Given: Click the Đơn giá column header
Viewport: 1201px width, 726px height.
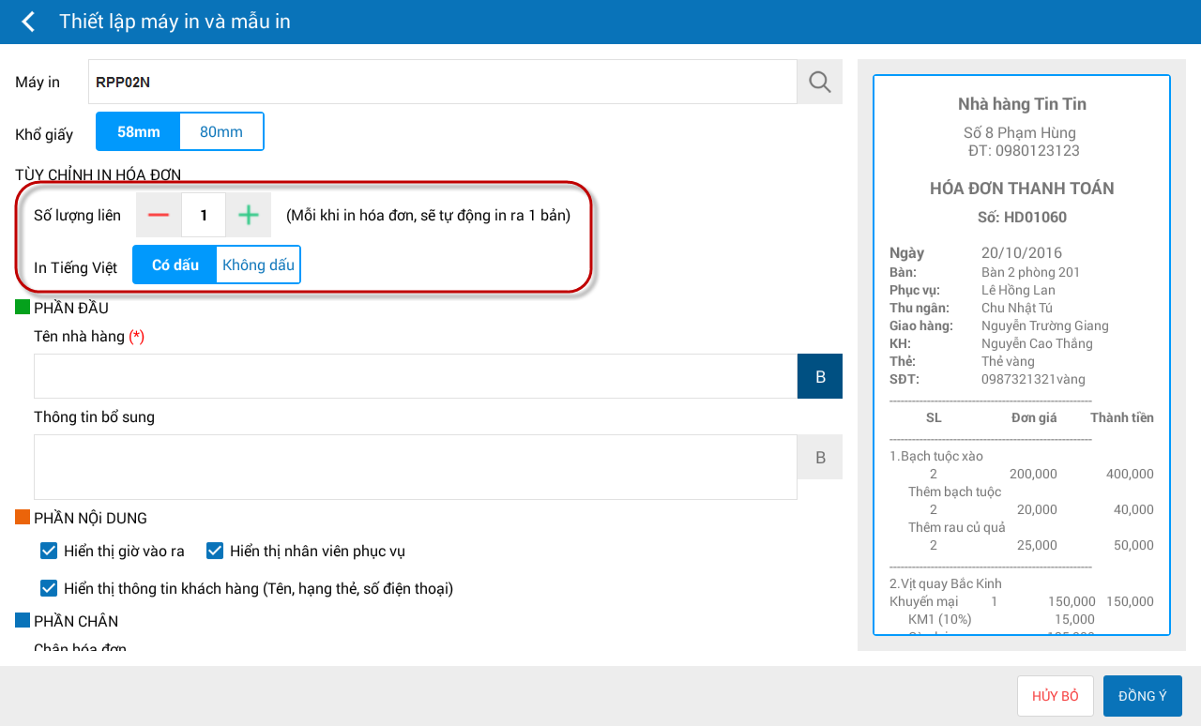Looking at the screenshot, I should 1034,417.
